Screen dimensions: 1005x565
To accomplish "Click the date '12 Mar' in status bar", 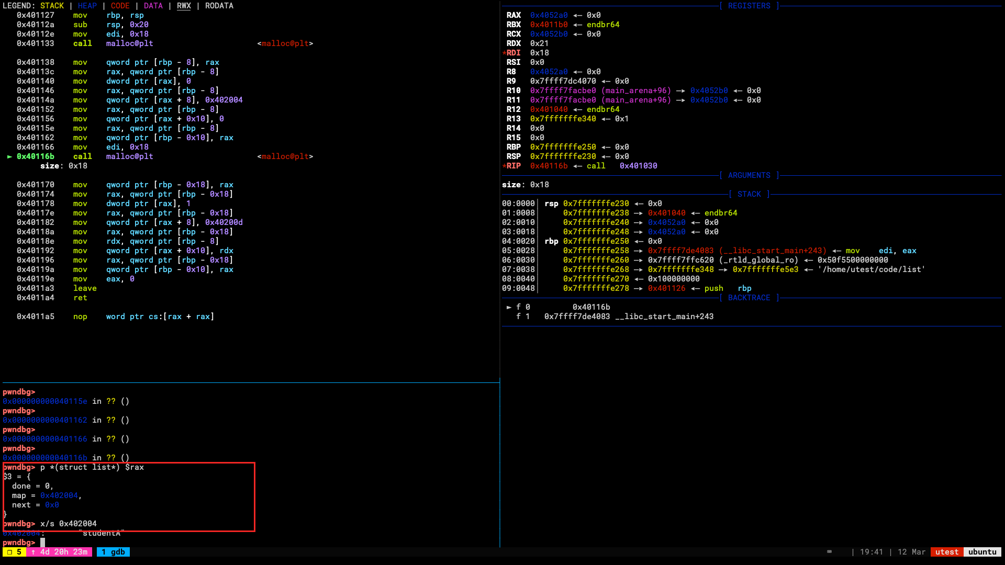I will (x=911, y=552).
